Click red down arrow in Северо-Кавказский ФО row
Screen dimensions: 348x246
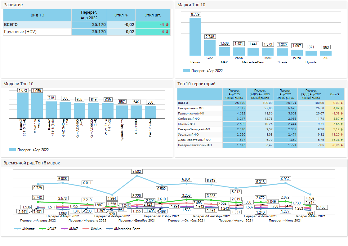[341, 145]
